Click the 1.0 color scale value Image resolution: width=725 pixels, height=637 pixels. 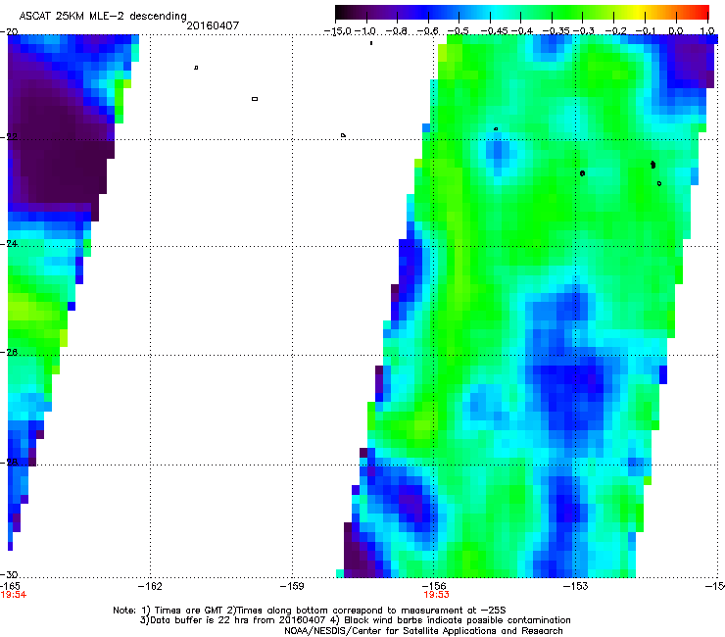[707, 31]
